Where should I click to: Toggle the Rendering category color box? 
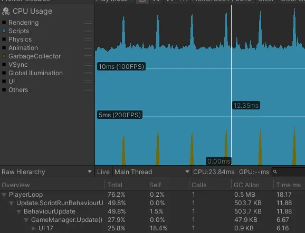click(4, 23)
